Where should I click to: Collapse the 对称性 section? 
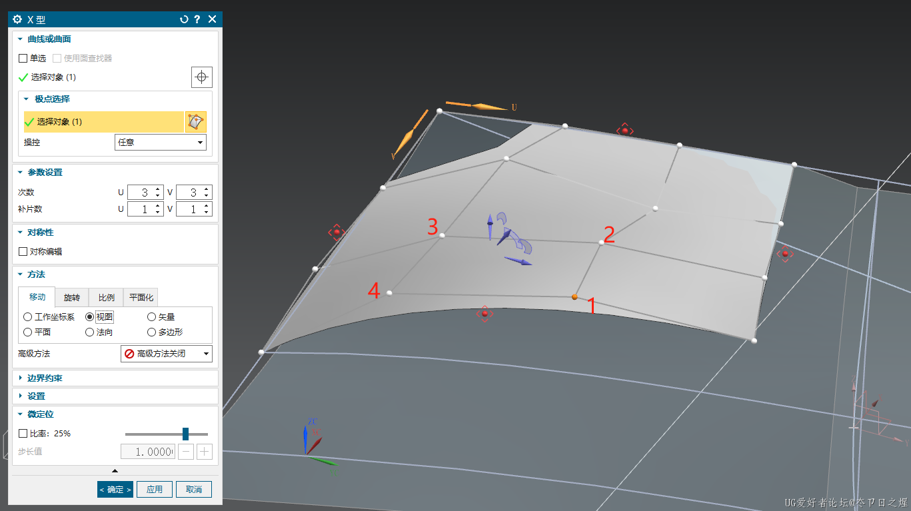click(x=20, y=233)
